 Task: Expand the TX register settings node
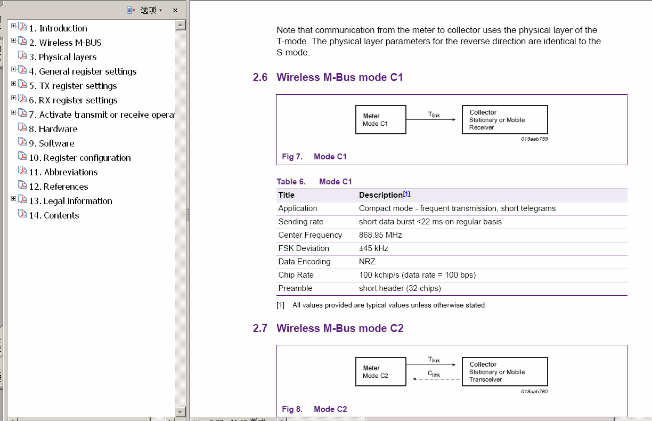(x=14, y=84)
